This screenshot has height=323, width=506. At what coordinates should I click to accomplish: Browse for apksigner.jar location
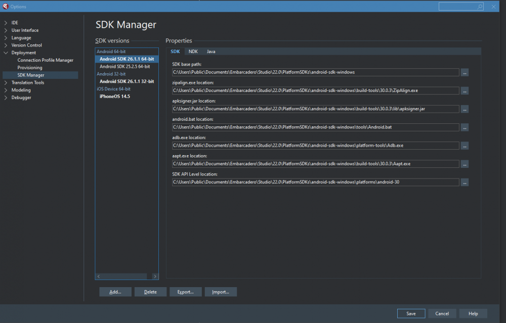coord(465,109)
